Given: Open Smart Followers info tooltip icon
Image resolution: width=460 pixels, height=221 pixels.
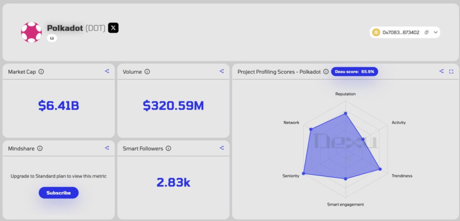Looking at the screenshot, I should tap(168, 149).
